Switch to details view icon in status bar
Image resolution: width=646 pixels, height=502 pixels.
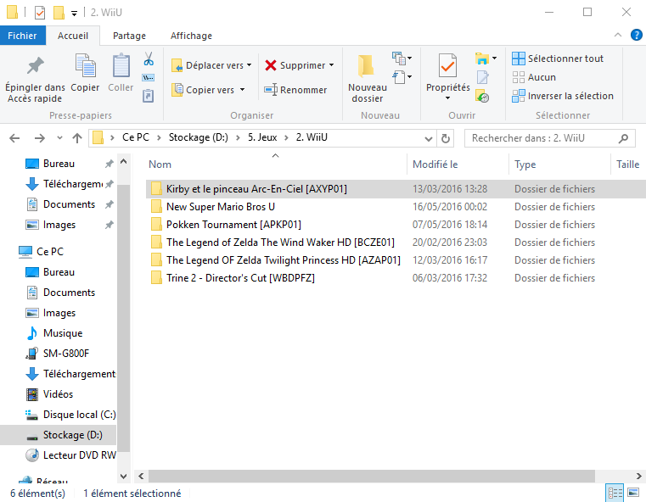pyautogui.click(x=615, y=493)
